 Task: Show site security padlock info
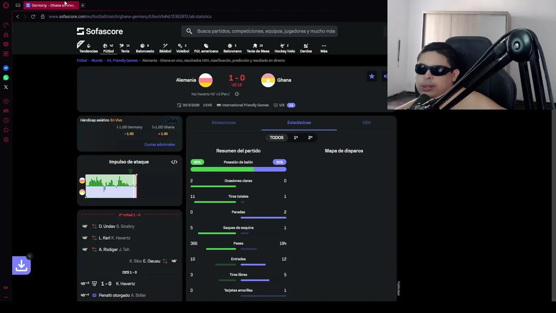[x=43, y=17]
